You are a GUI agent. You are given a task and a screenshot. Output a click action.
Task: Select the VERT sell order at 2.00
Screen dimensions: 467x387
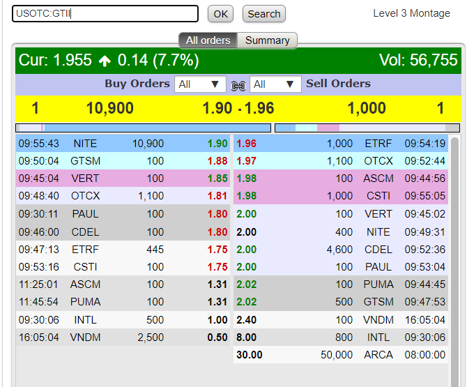[341, 213]
